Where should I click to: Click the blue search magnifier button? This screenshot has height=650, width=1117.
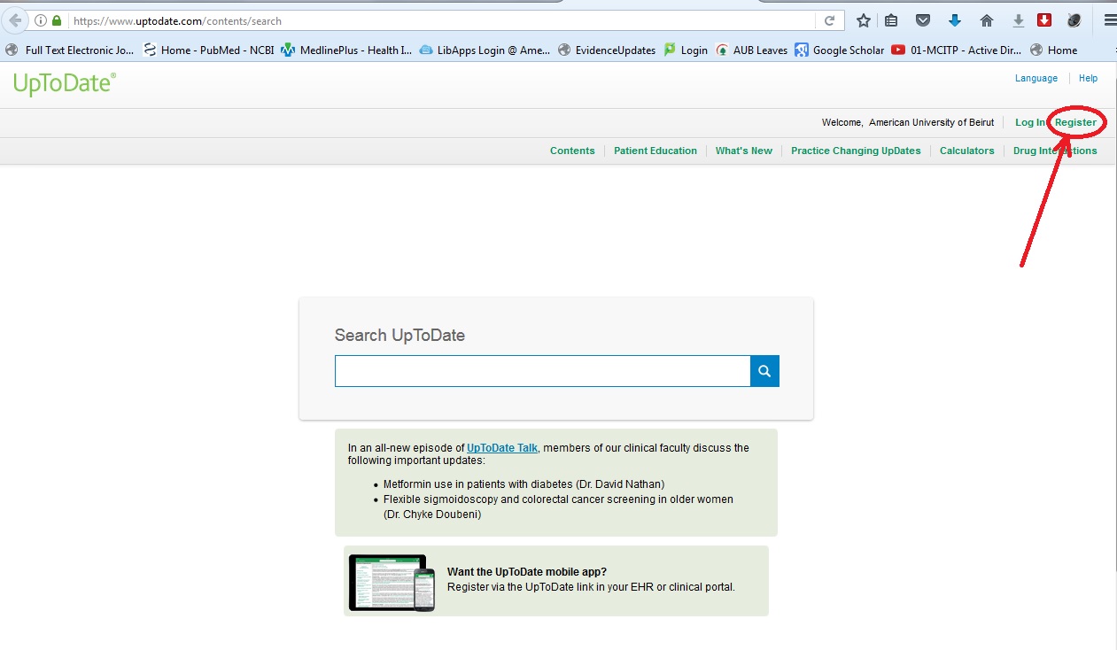(764, 371)
